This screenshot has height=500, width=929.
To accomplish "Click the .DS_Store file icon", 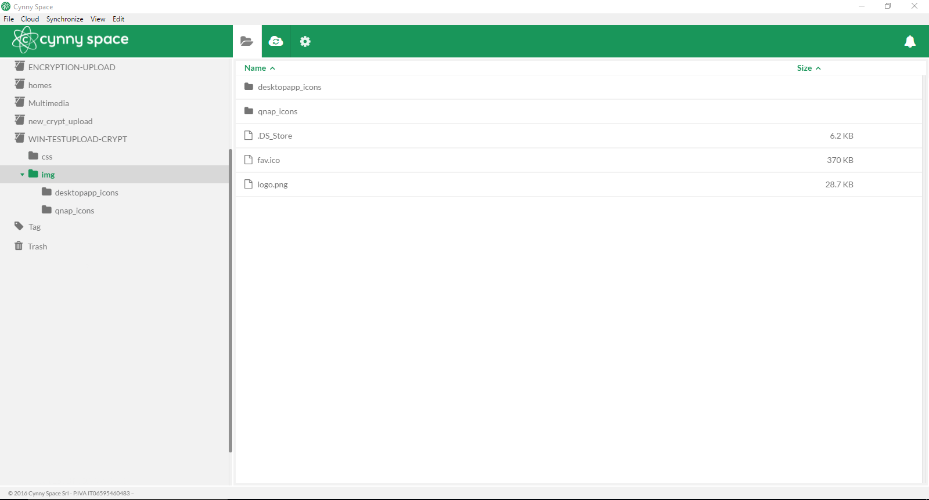I will pos(249,135).
